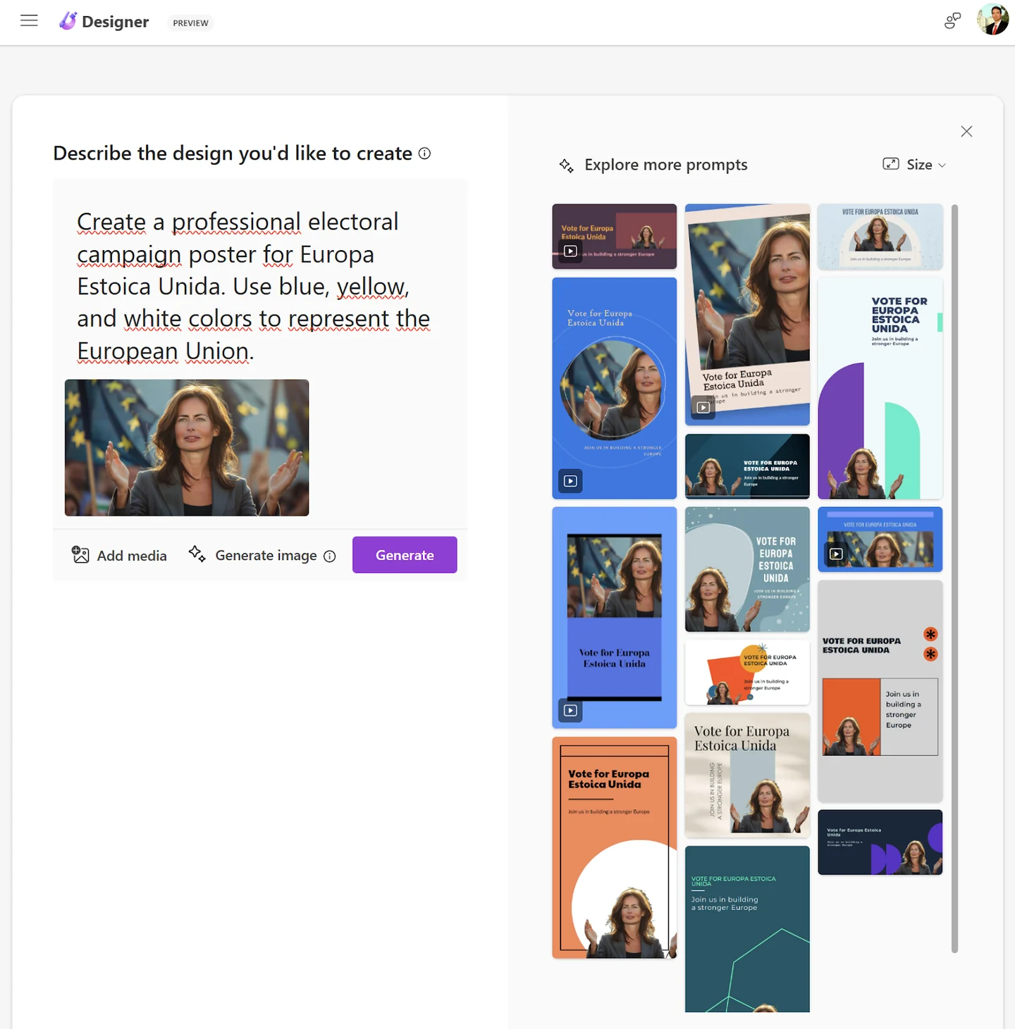Viewport: 1015px width, 1029px height.
Task: Click info icon next to Generate image
Action: tap(329, 556)
